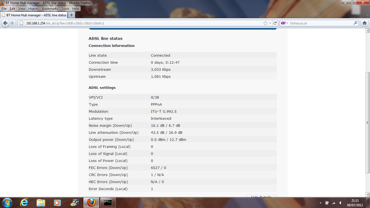
Task: Click the Upstream value 1,081 Kbps
Action: pyautogui.click(x=161, y=77)
